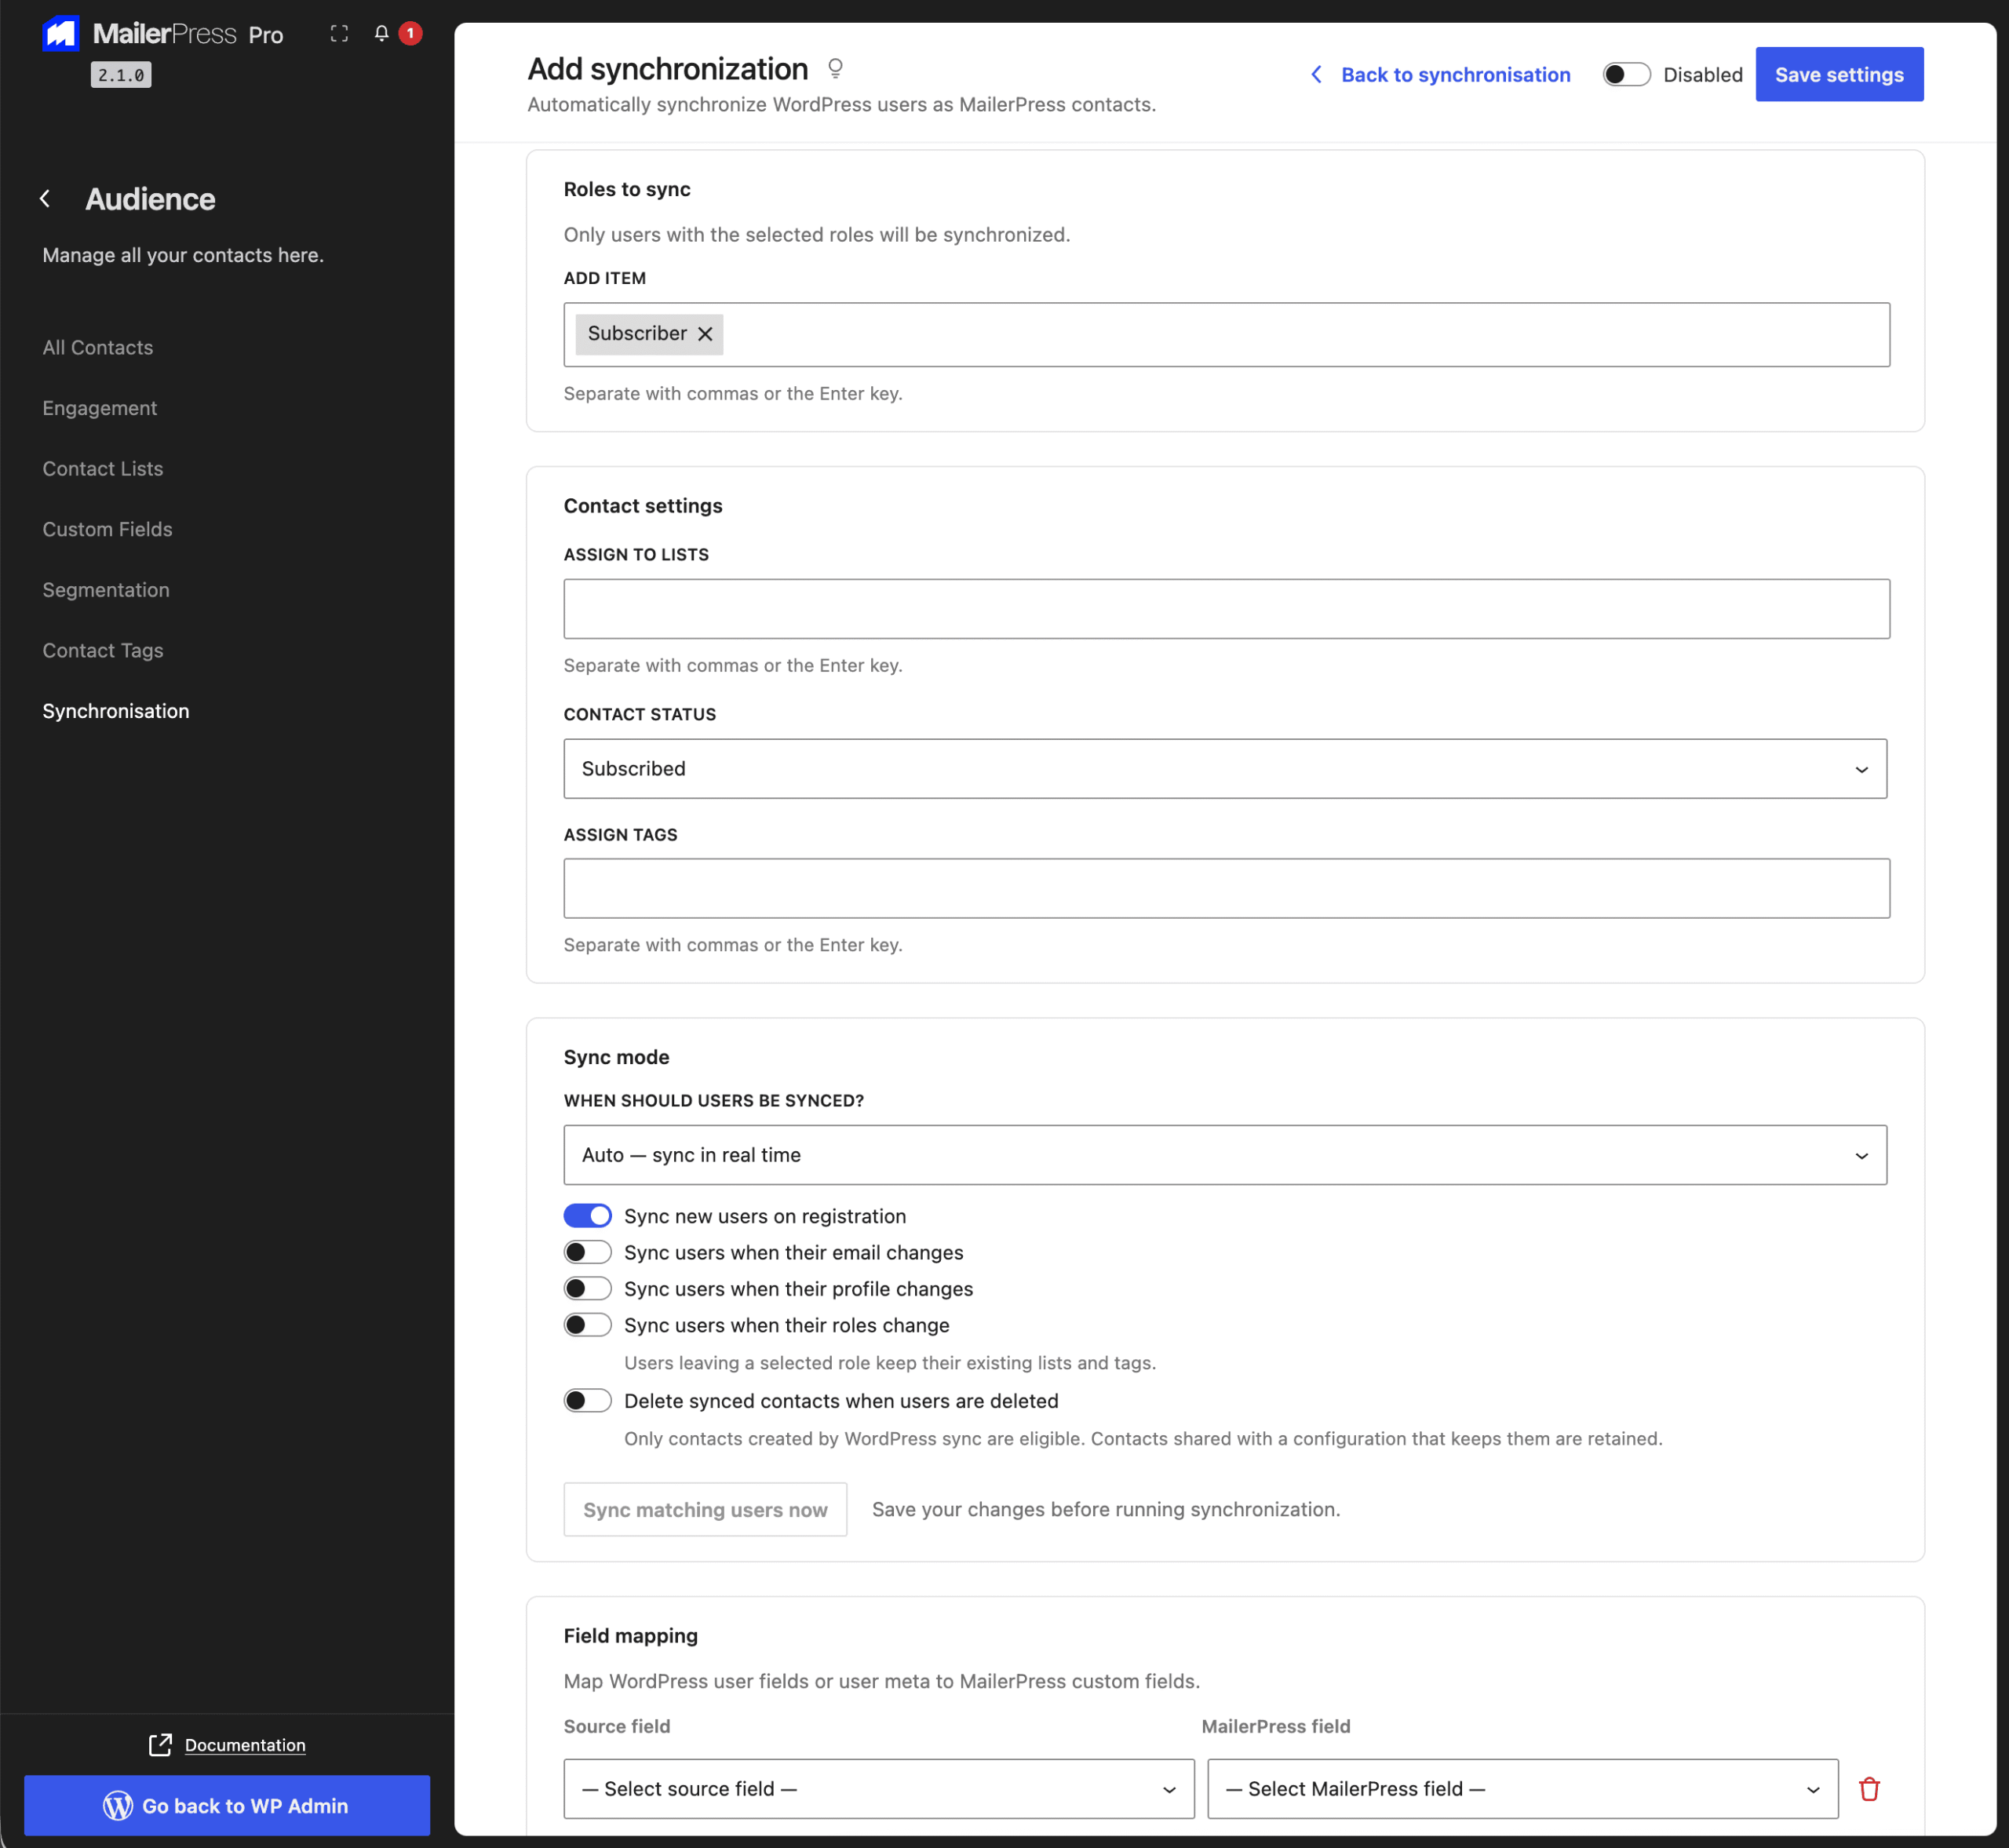Remove the Subscriber role chip
The image size is (2009, 1848).
(705, 334)
